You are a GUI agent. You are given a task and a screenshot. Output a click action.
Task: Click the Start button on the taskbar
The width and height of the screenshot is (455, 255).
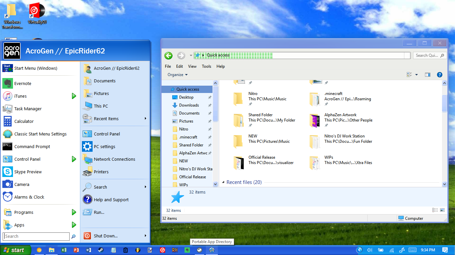[x=15, y=250]
